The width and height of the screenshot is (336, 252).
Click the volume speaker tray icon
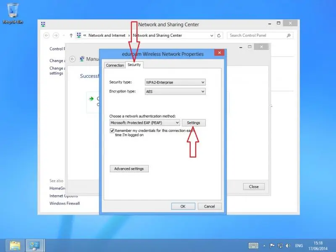[x=288, y=245]
